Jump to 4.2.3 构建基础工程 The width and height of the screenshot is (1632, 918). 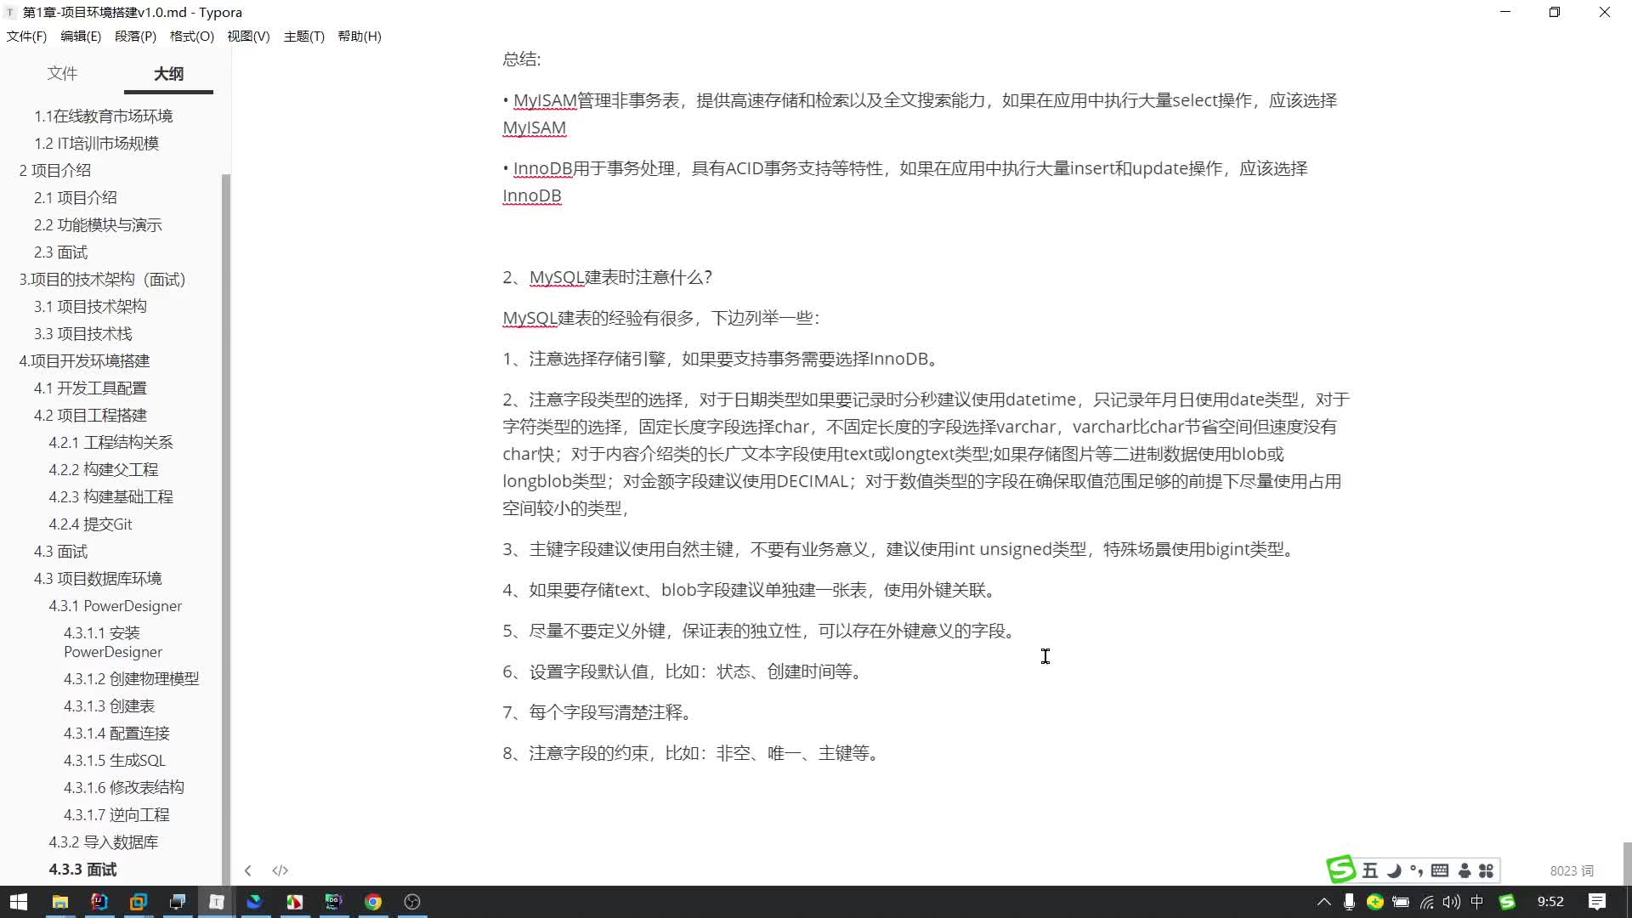110,496
